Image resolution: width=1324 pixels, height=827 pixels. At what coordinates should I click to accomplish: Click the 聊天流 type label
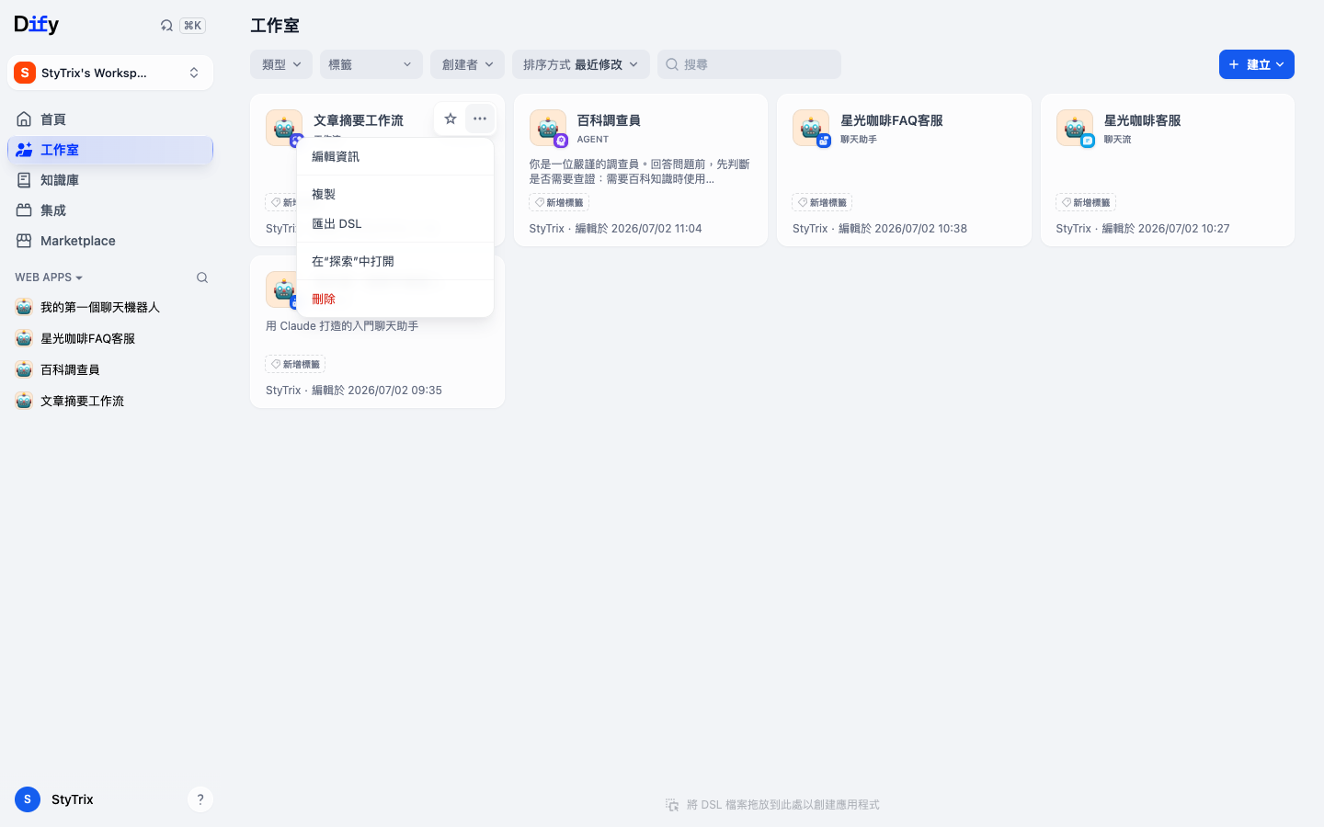1118,140
